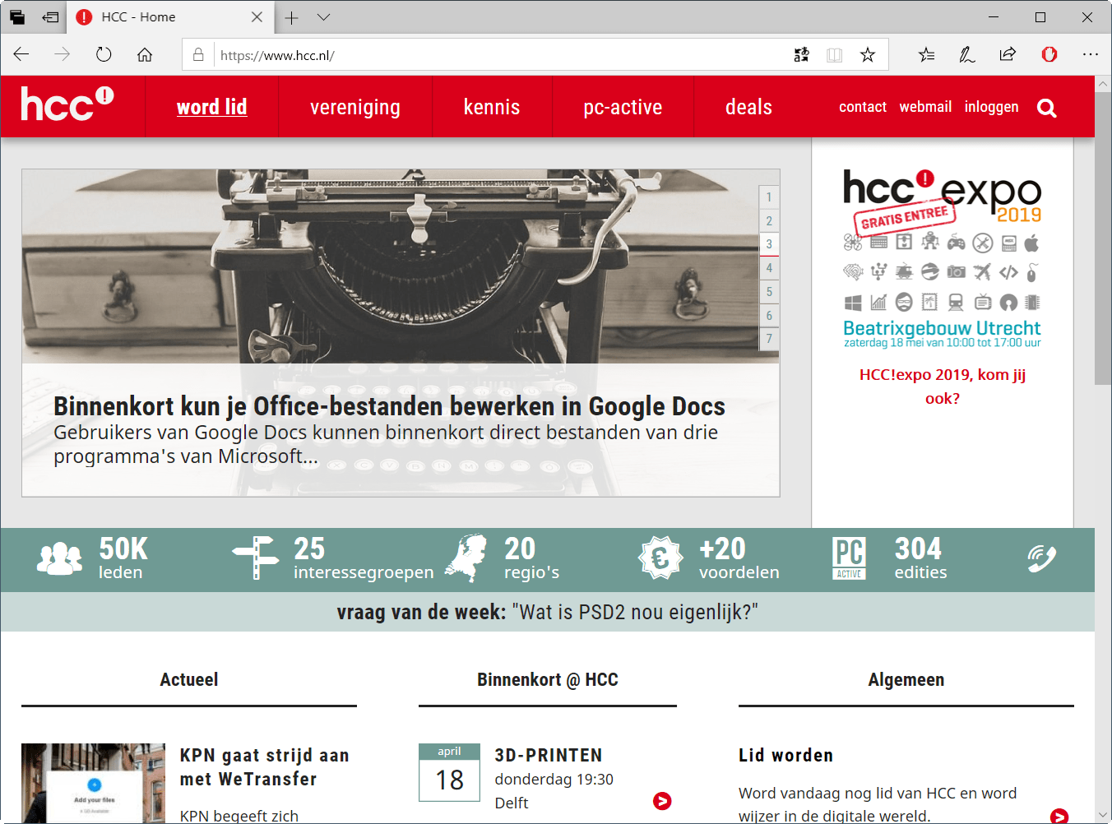Show carousel slide 6

[x=769, y=315]
